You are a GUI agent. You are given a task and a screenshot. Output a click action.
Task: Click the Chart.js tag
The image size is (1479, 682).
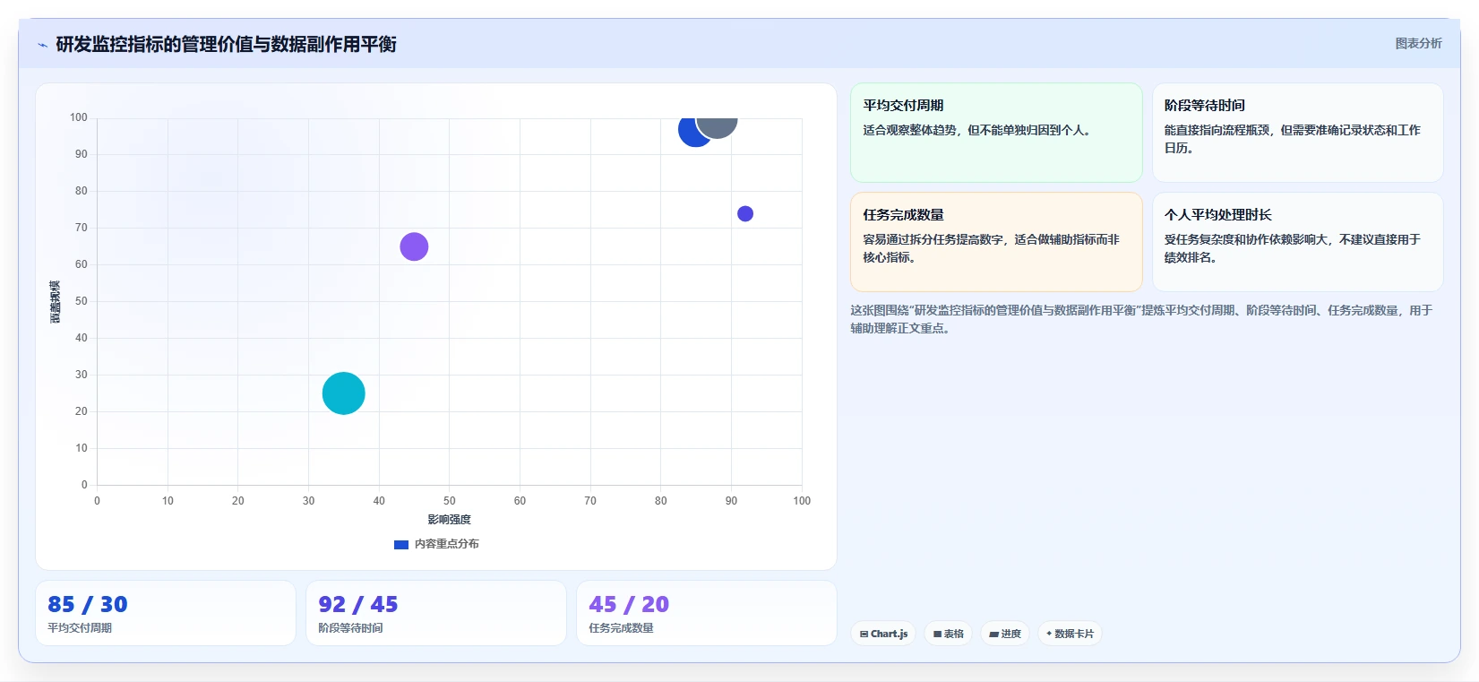pos(883,634)
